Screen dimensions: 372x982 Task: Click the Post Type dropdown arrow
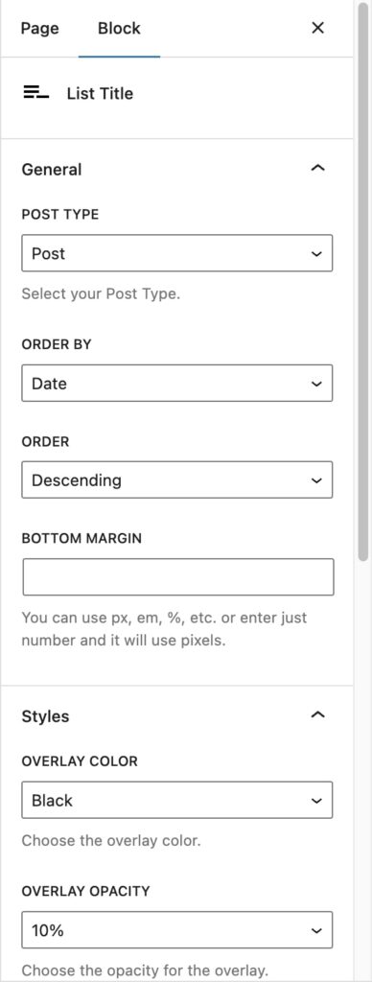317,253
